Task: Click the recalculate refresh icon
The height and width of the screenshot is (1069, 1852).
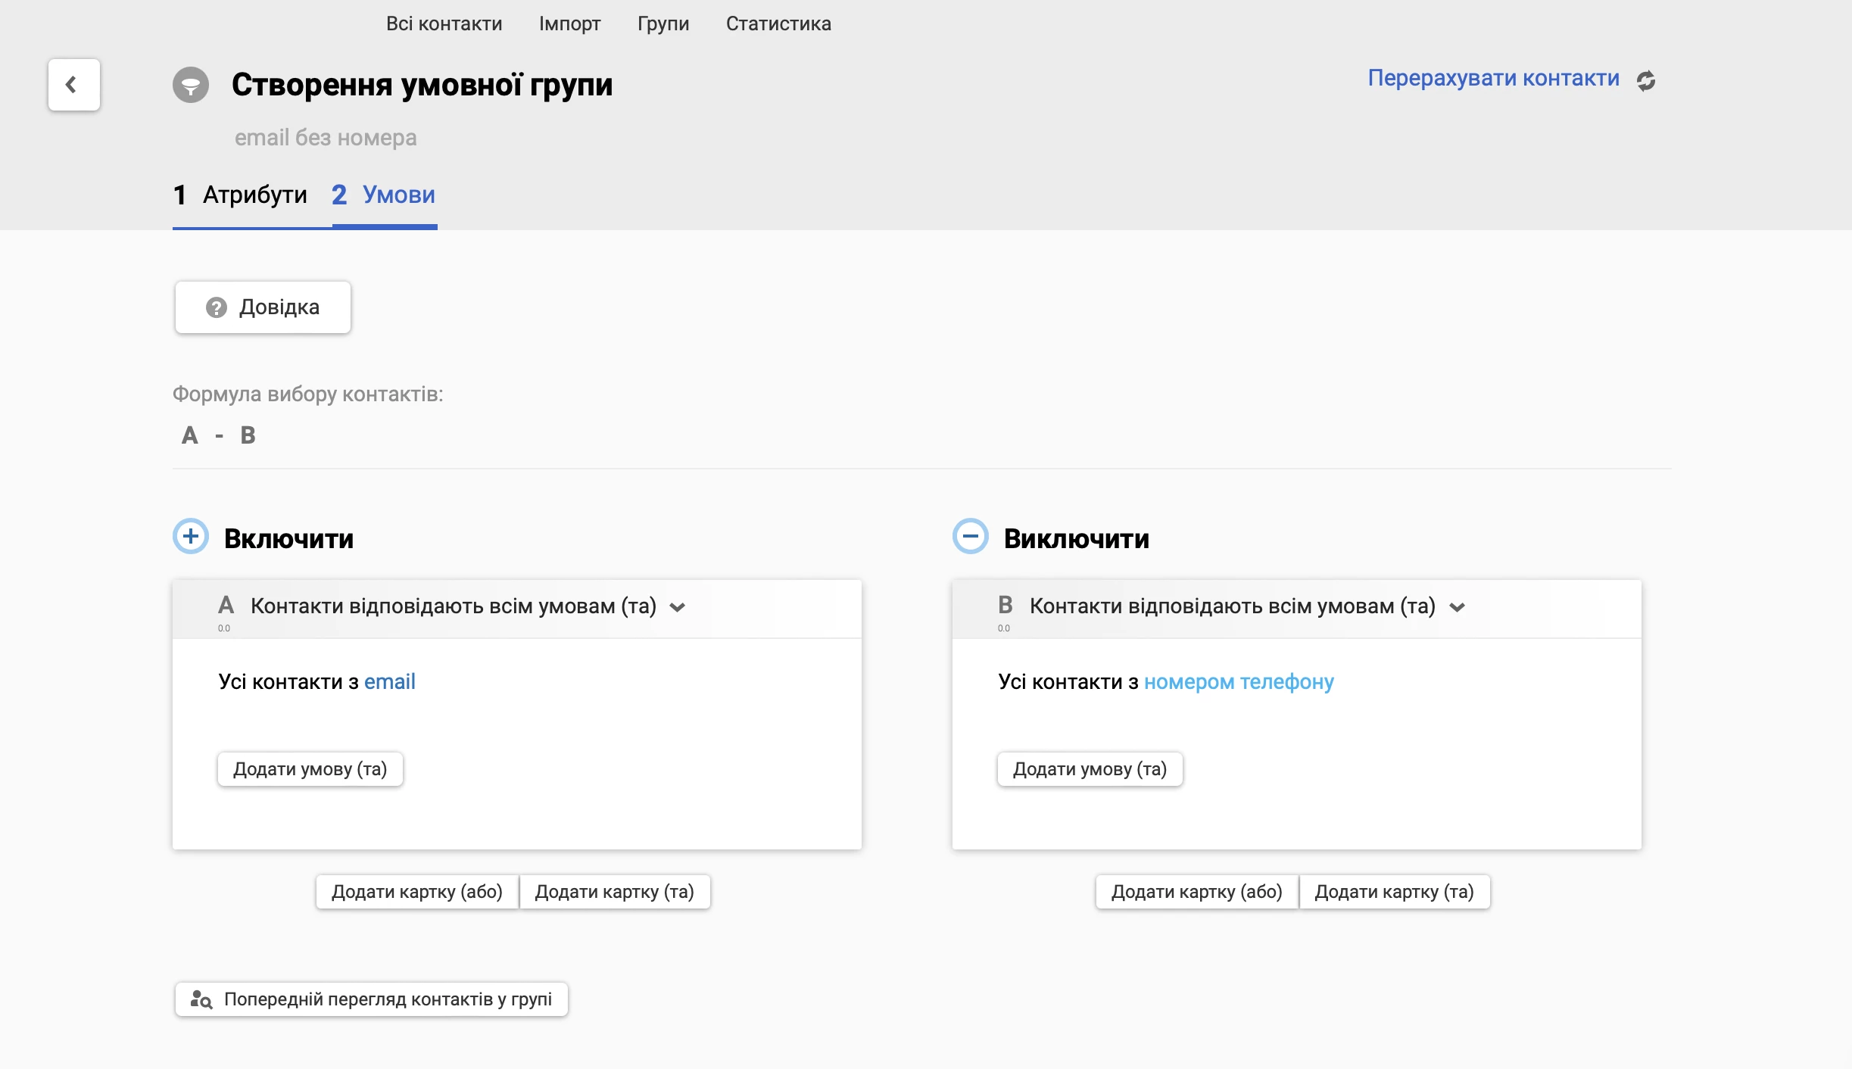Action: tap(1646, 80)
